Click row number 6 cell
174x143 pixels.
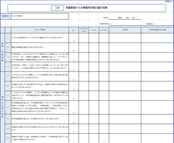click(x=8, y=86)
